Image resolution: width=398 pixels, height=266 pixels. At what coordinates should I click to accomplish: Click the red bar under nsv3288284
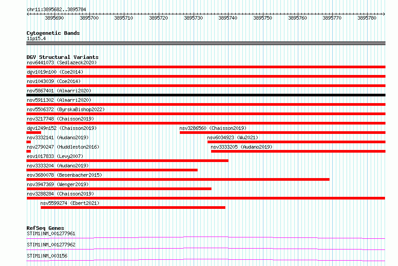click(x=206, y=198)
